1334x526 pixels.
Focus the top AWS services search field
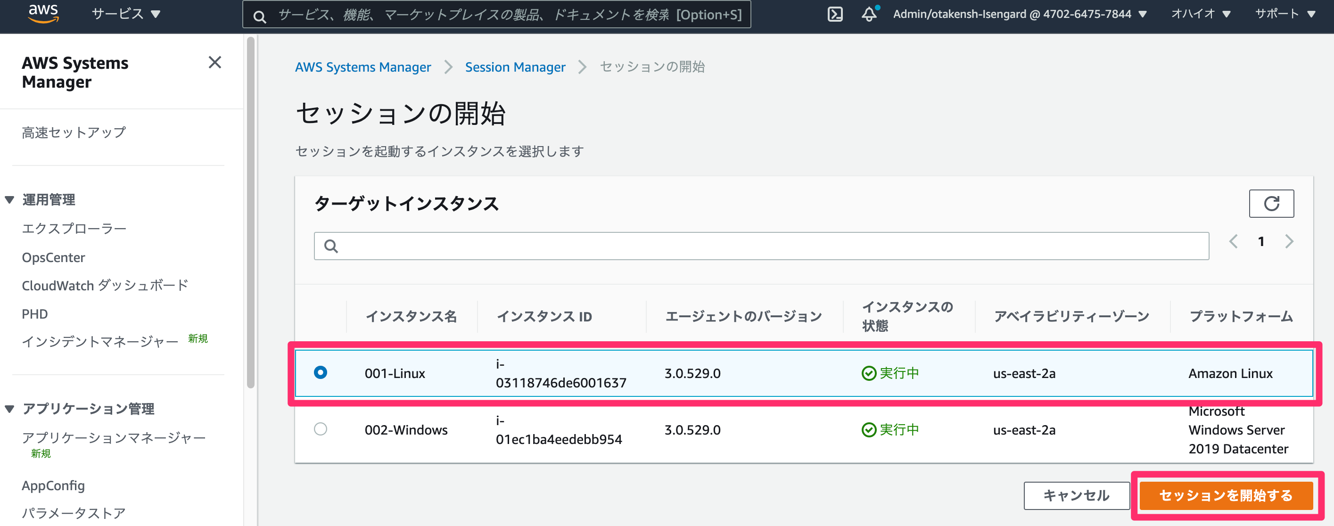[497, 15]
